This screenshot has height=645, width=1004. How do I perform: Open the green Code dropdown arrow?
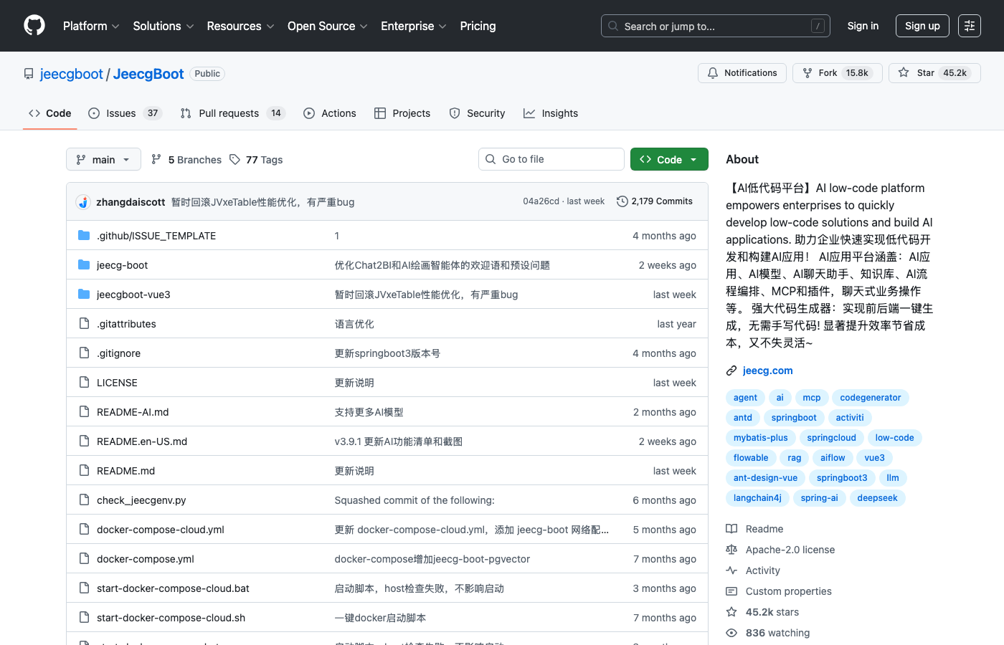point(693,159)
